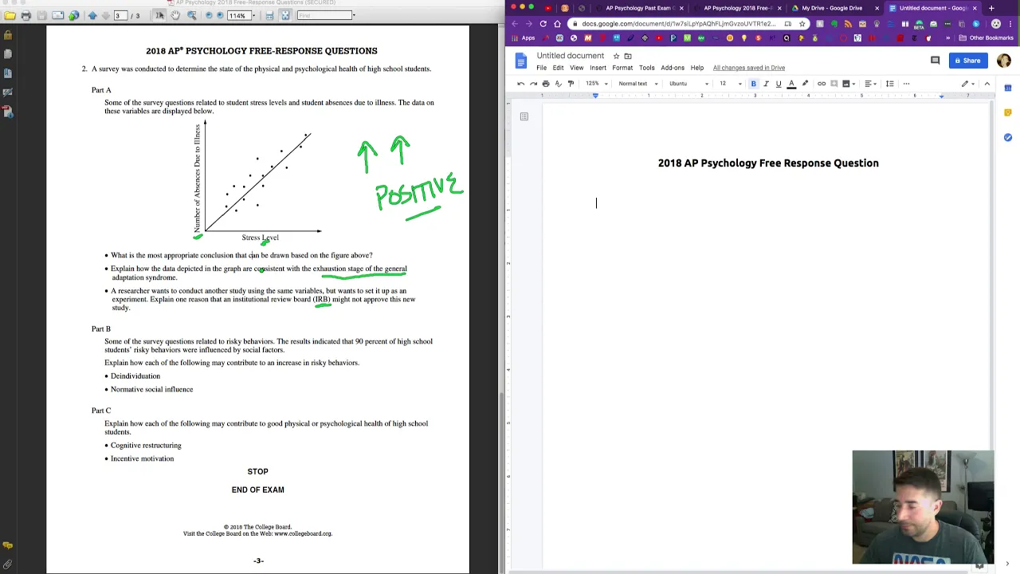
Task: Activate the hand pan tool in PDF viewer
Action: [x=175, y=15]
